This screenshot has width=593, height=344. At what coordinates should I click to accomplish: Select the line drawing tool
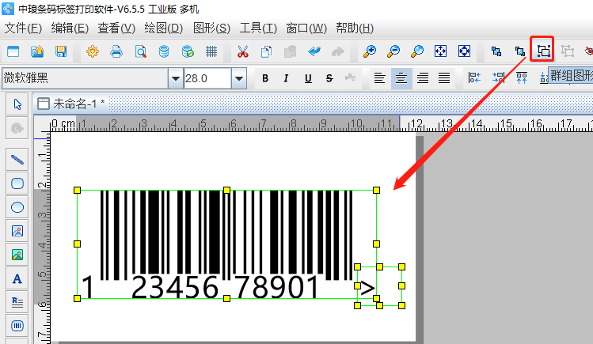[17, 158]
